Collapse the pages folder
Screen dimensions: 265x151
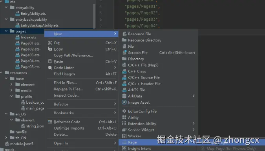(6, 31)
